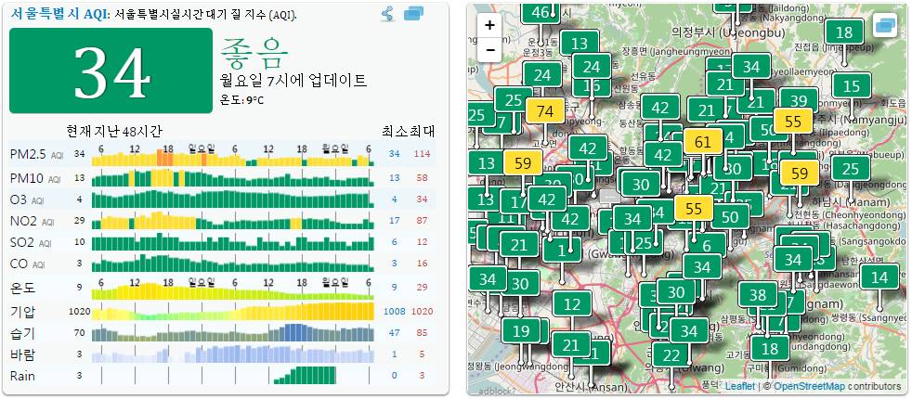Click the Rain row label

pos(22,376)
